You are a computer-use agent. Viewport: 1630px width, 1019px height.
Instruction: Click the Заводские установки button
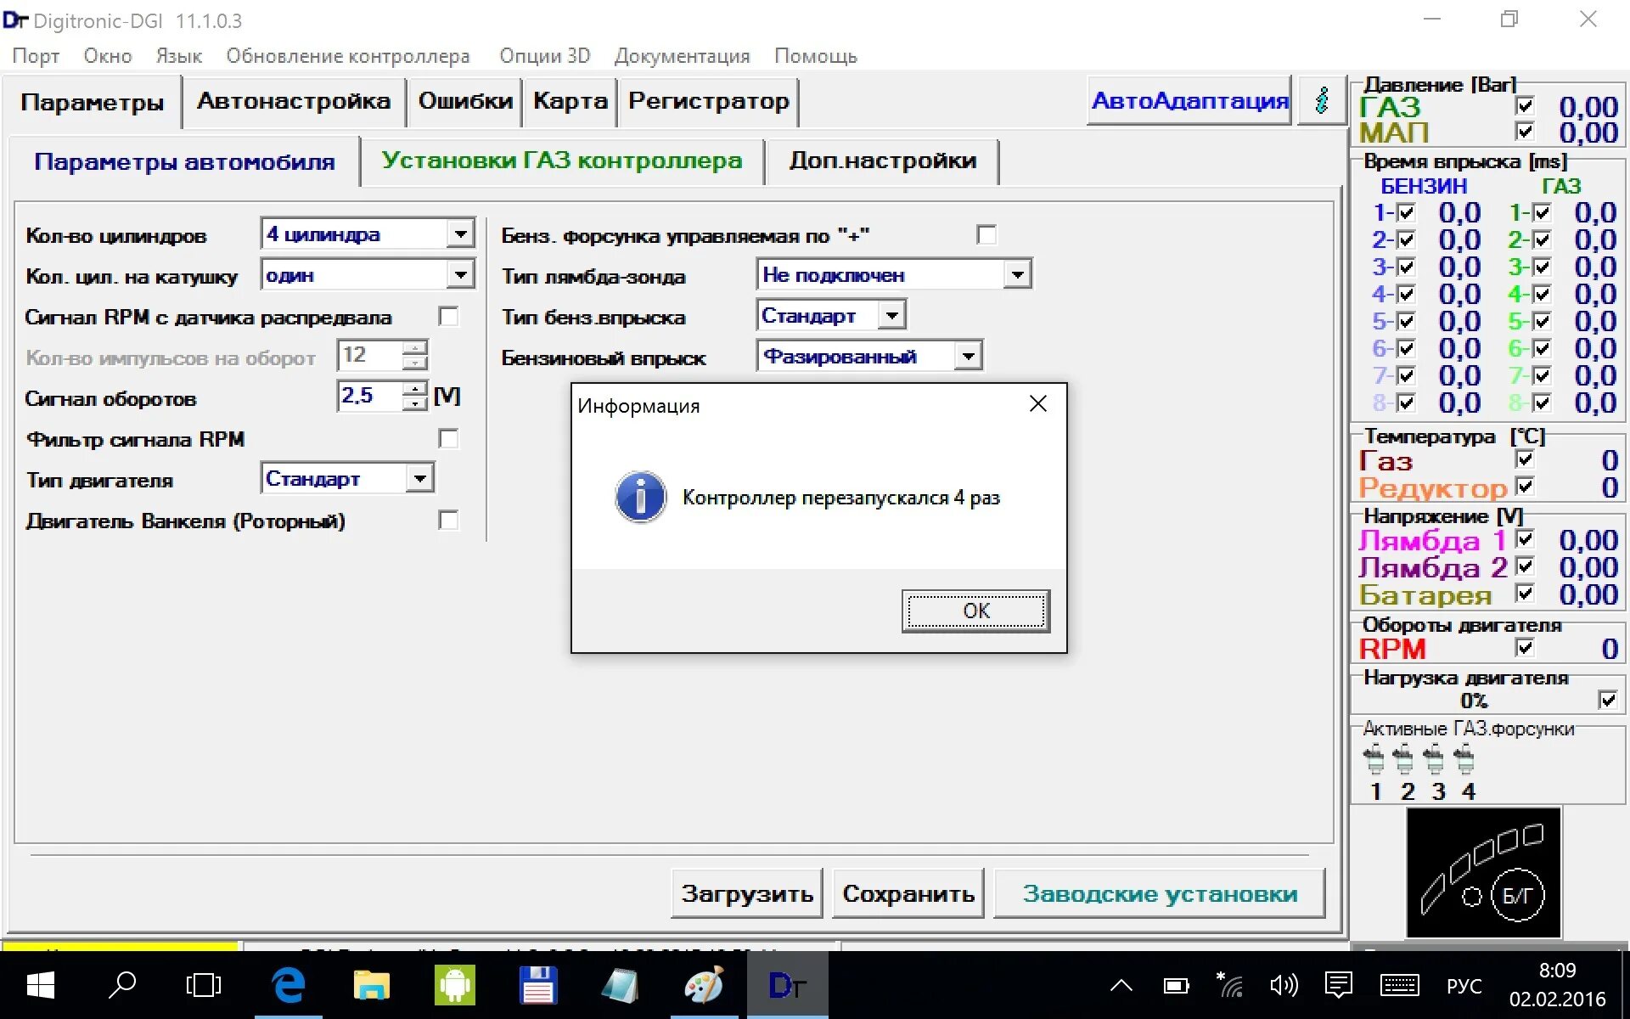(1159, 893)
